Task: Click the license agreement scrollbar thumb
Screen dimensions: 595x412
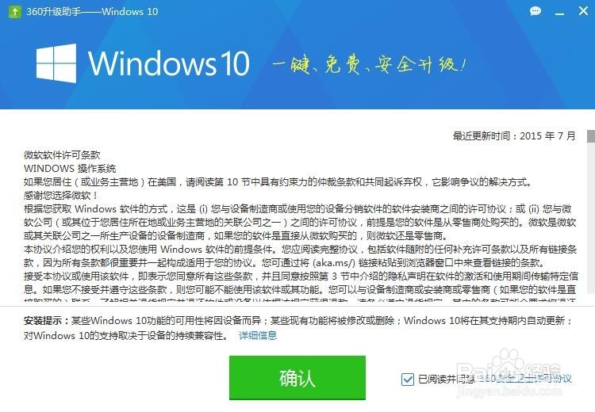Action: click(591, 136)
